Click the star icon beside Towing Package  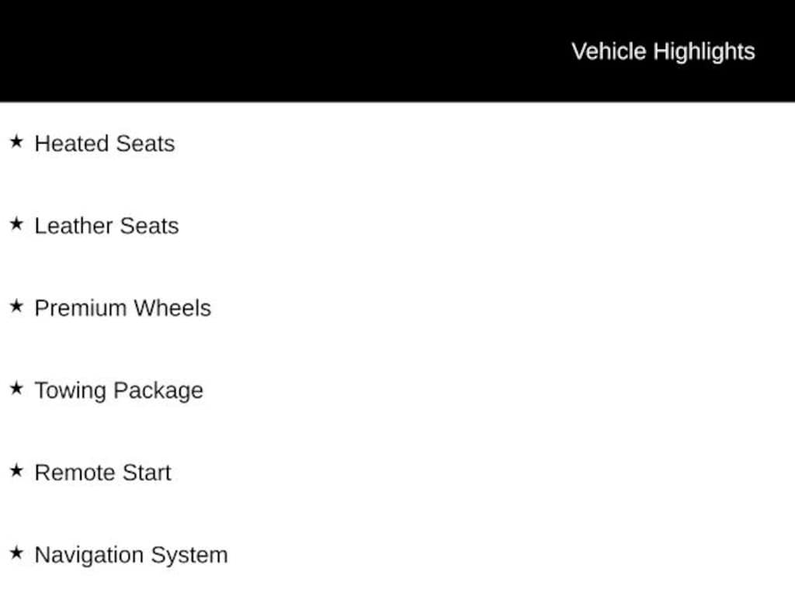tap(16, 388)
